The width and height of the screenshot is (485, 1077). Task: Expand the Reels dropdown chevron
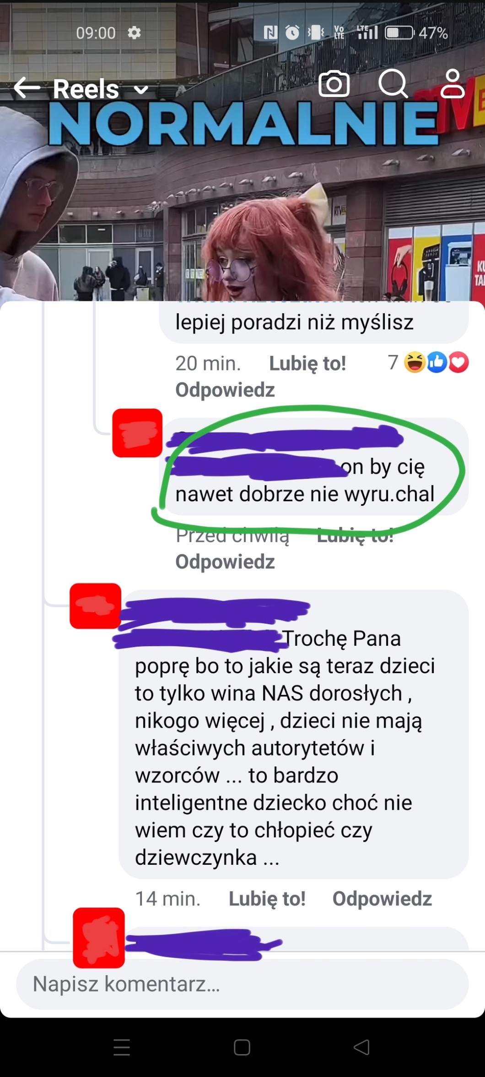pos(141,90)
